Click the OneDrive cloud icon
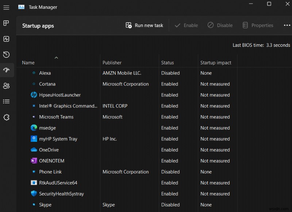Viewport: 292px width, 212px height. [34, 150]
